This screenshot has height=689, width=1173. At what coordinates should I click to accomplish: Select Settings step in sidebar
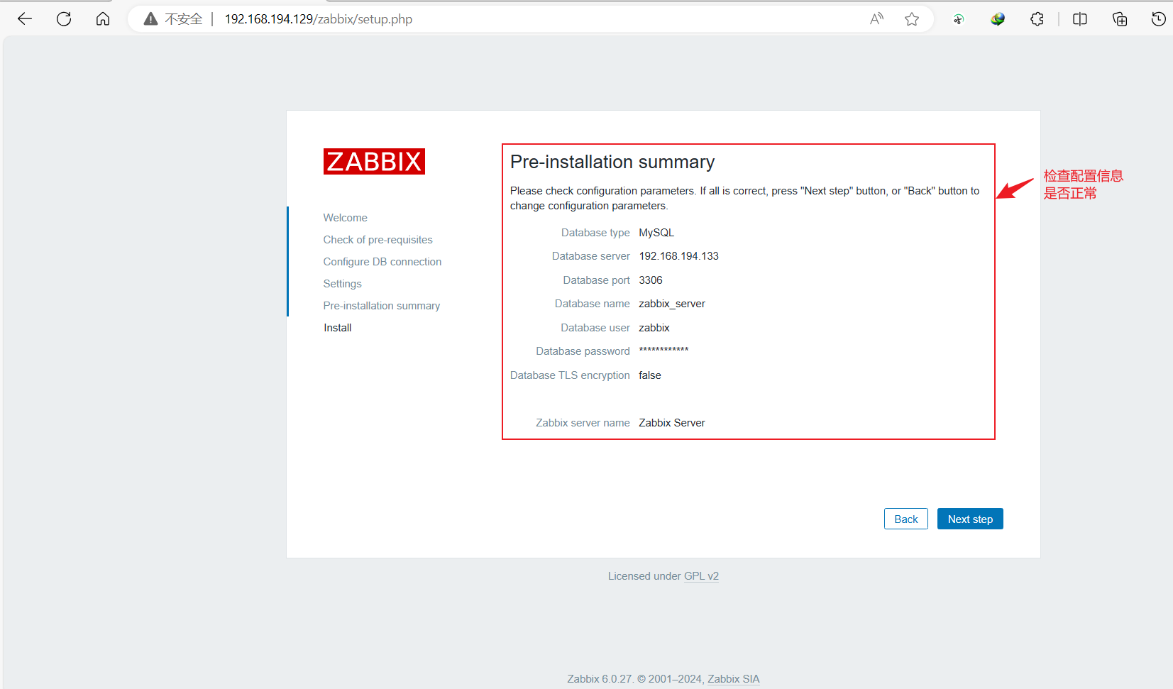342,284
